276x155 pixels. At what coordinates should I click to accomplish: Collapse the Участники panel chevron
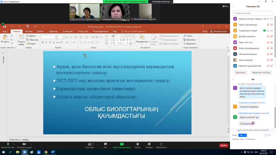233,6
